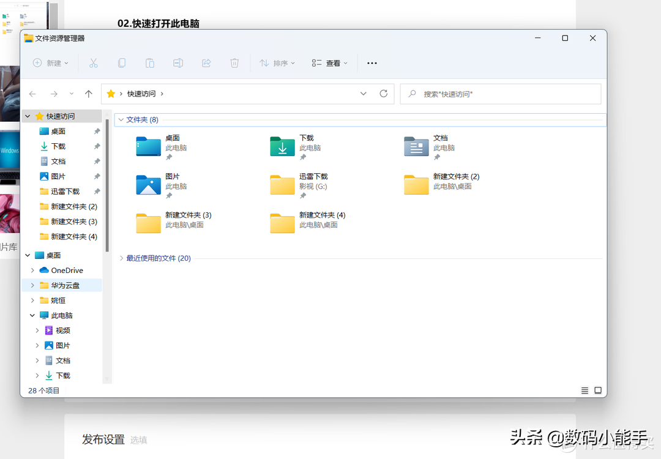
Task: Unpin 文档 via its sidebar pin icon
Action: point(97,162)
